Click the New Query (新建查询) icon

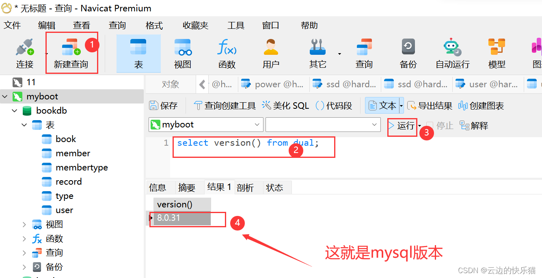71,54
